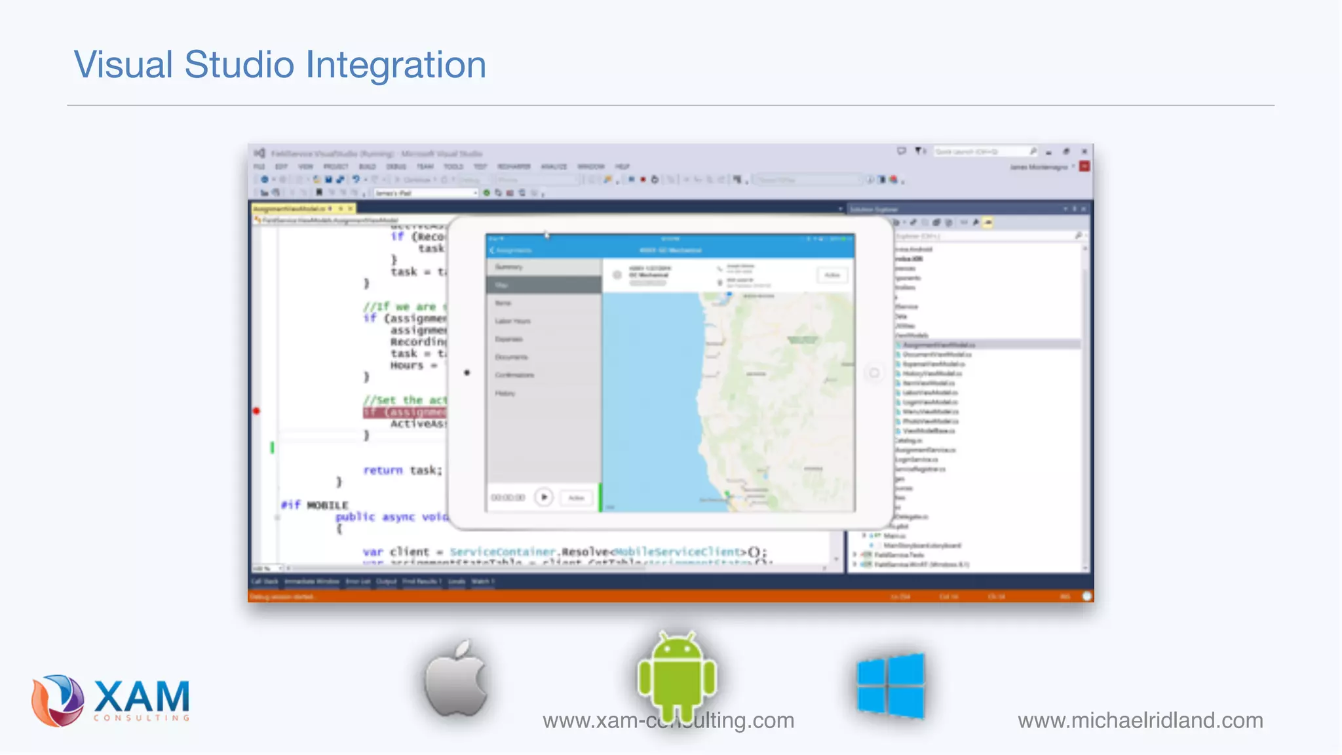Click the notifications filter flag icon
1342x755 pixels.
[x=919, y=151]
